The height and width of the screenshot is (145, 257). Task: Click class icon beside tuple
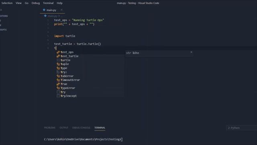pos(58,64)
